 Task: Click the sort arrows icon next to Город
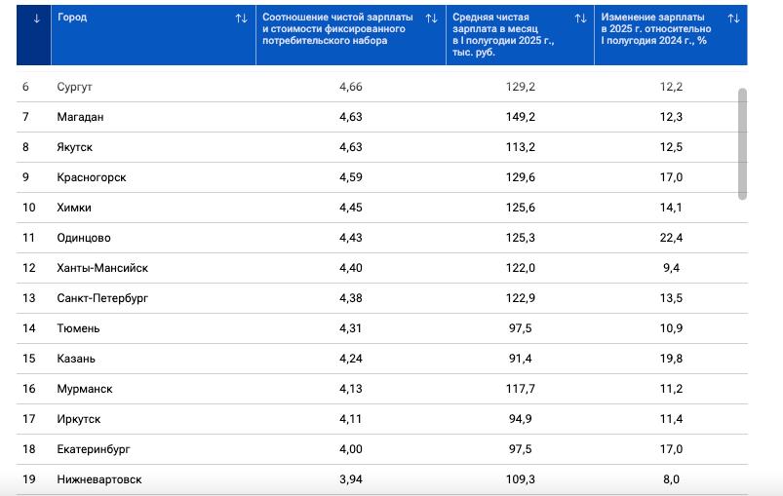[x=241, y=19]
